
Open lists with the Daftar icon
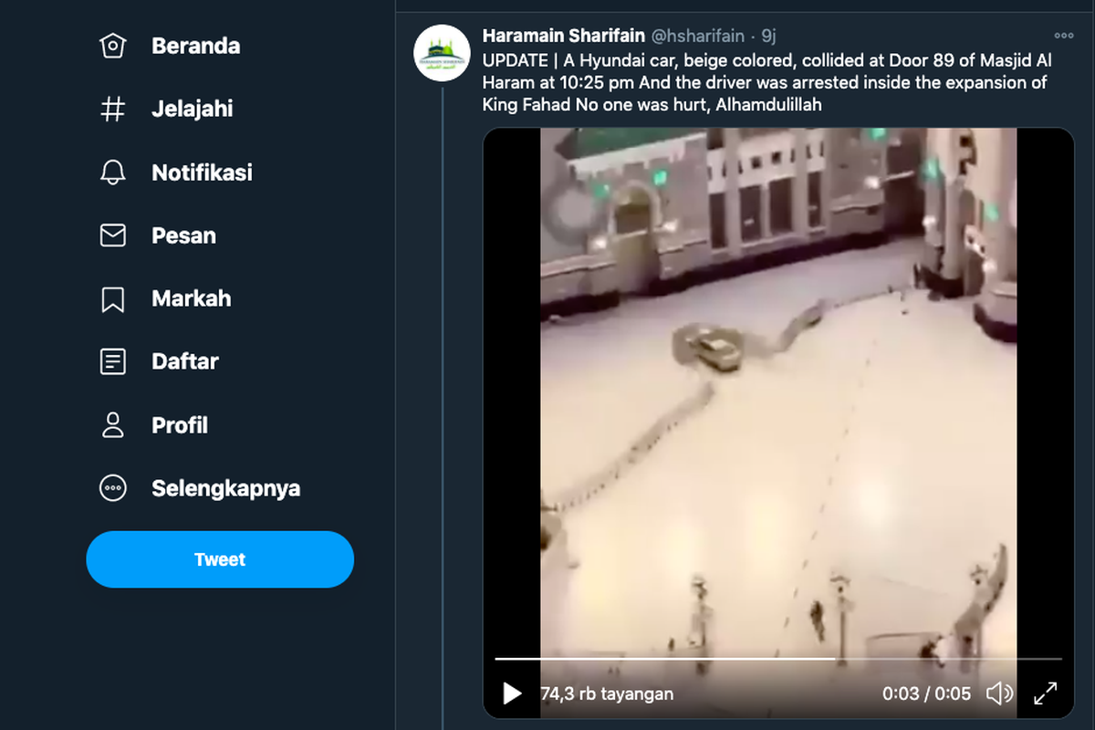113,361
